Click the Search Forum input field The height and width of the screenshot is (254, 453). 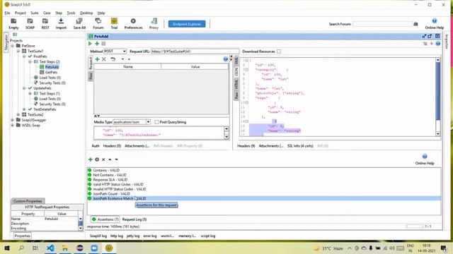coord(382,24)
